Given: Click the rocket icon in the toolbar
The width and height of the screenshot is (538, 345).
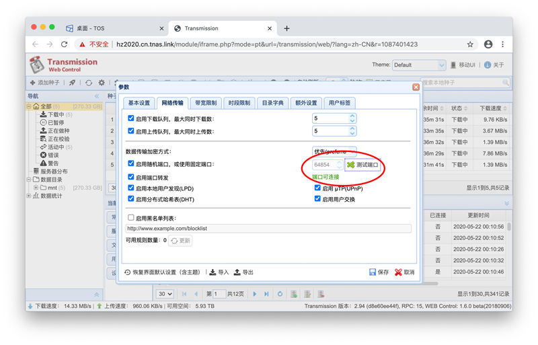Looking at the screenshot, I should (72, 83).
